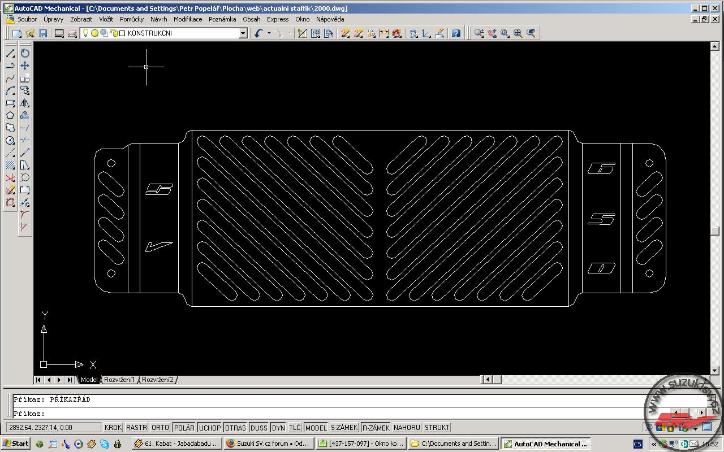This screenshot has width=724, height=452.
Task: Open the Zobrazit menu
Action: click(81, 19)
